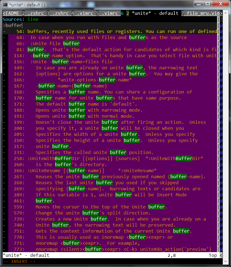Select candidate line 162 '{options} are options'
The height and width of the screenshot is (267, 231).
pyautogui.click(x=110, y=74)
